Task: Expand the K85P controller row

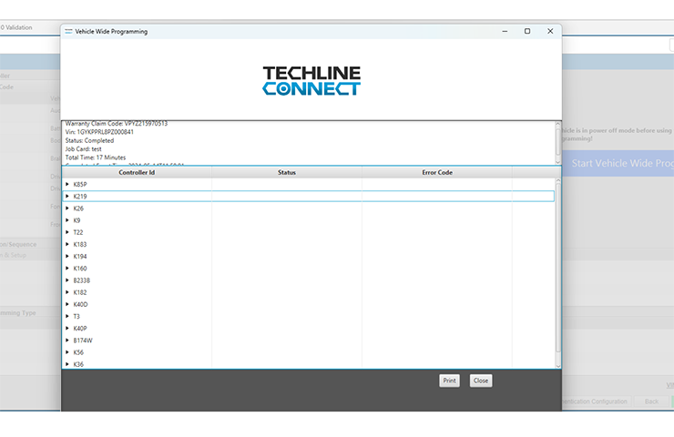Action: pyautogui.click(x=67, y=184)
